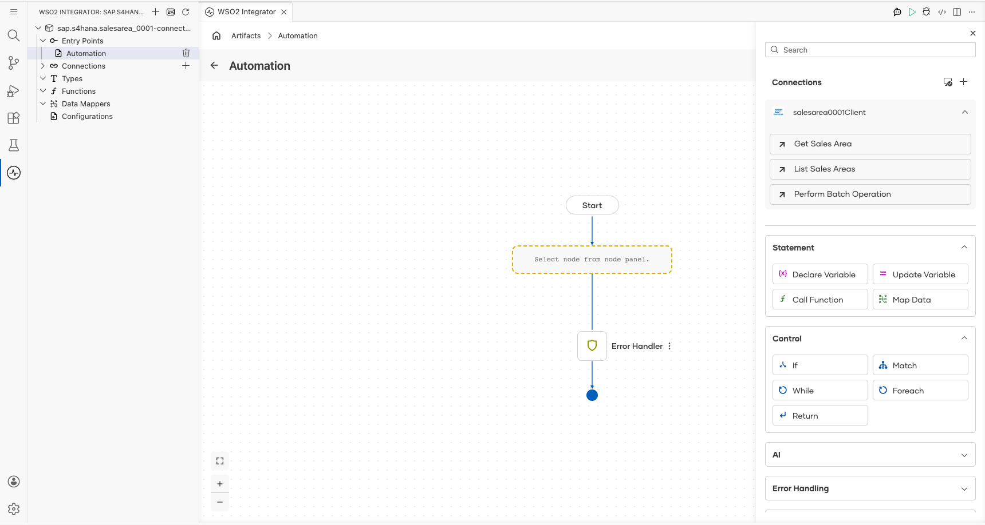Click the Run play icon in top toolbar
The width and height of the screenshot is (985, 525).
[912, 12]
